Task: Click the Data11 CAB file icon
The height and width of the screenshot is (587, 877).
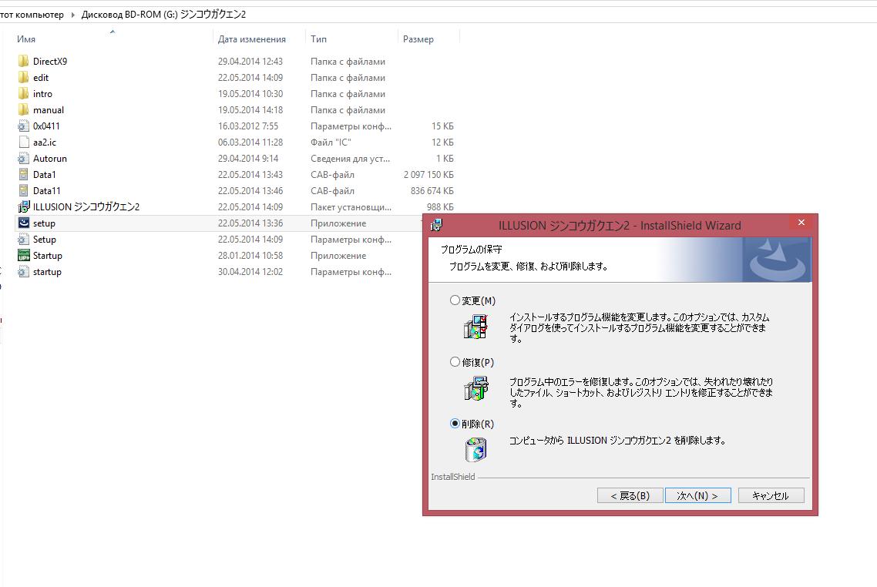Action: [x=23, y=190]
